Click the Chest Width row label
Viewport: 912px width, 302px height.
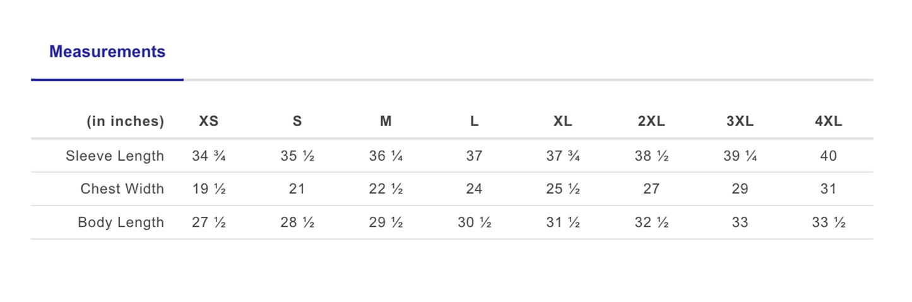click(x=122, y=189)
